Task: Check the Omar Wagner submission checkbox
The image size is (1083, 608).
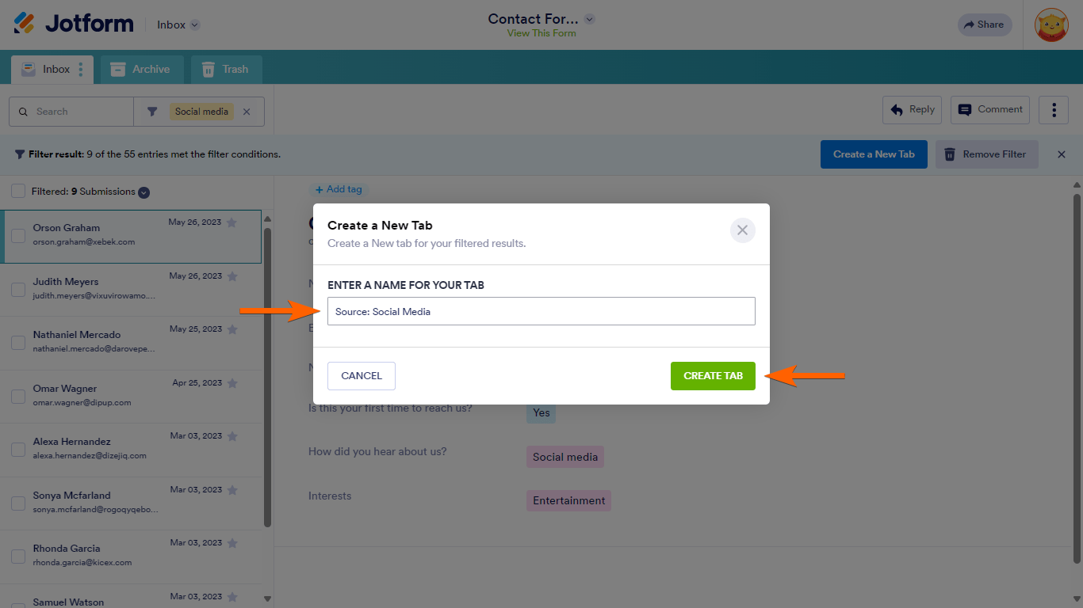Action: click(18, 397)
